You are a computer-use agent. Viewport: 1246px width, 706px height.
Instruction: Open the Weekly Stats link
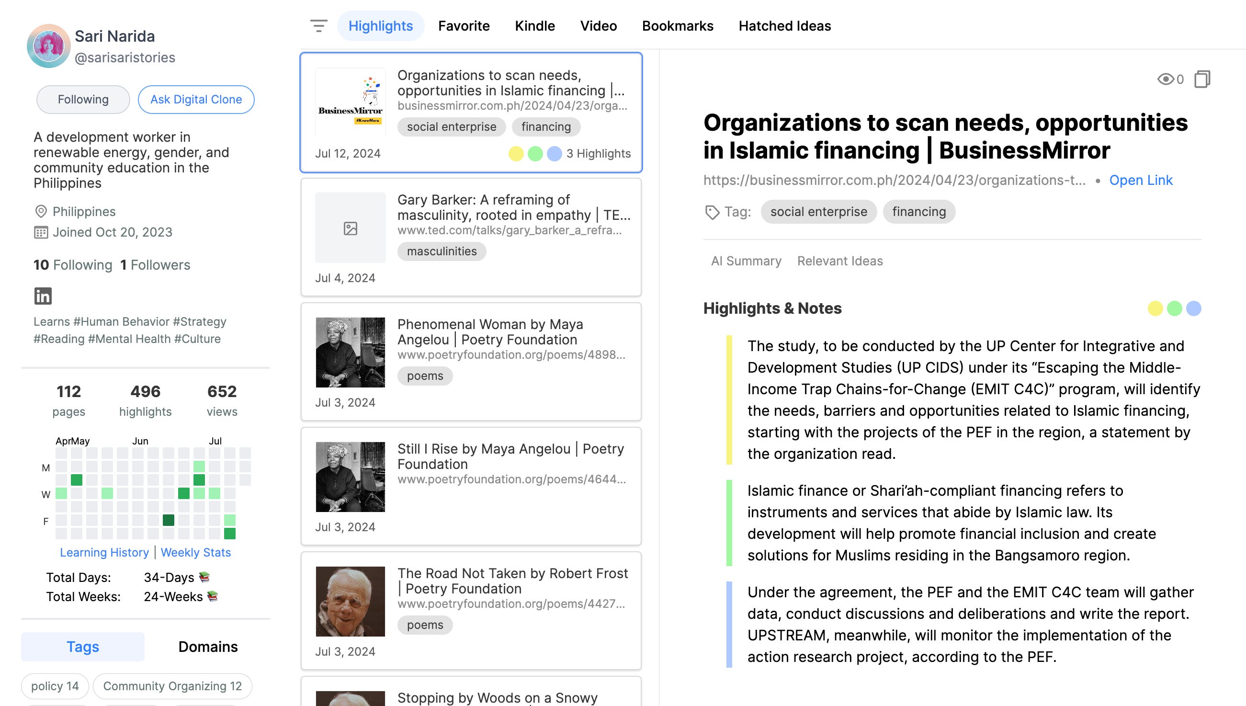tap(196, 552)
